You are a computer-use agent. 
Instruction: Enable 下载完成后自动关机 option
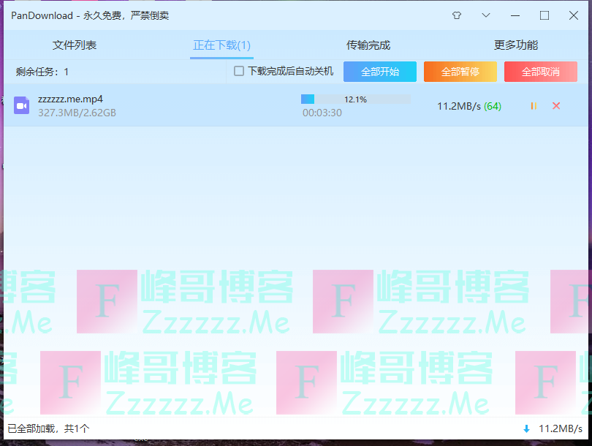point(238,72)
